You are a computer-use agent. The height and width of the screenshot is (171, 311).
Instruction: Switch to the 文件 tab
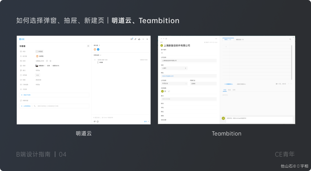pyautogui.click(x=234, y=90)
